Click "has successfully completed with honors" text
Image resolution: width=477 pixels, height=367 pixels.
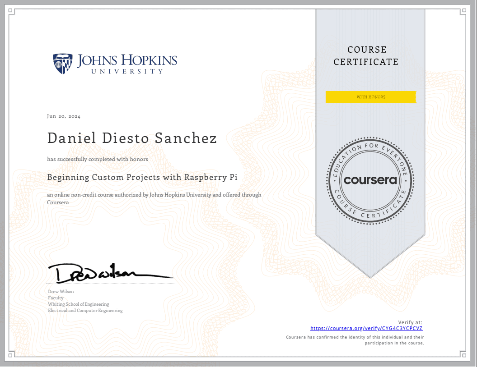click(x=98, y=159)
